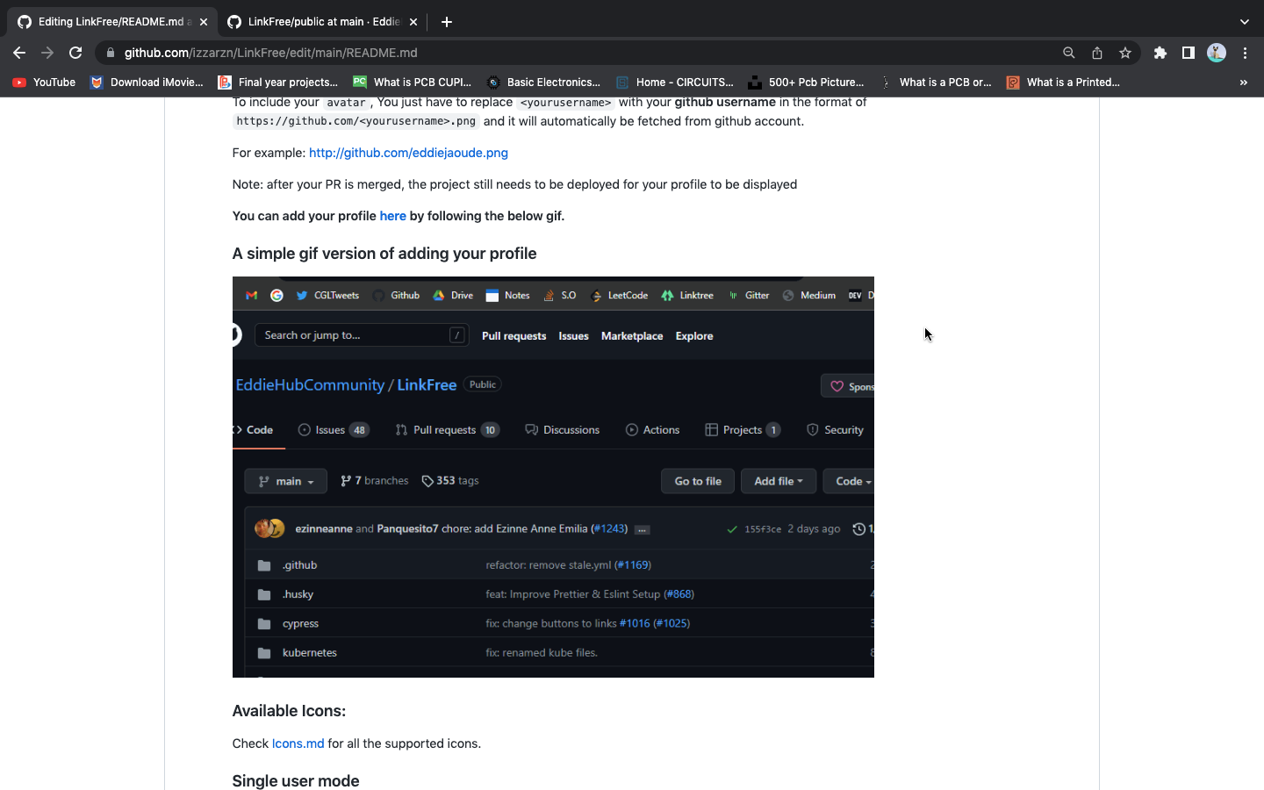Open the side panel icon
Viewport: 1264px width, 790px height.
[x=1188, y=52]
